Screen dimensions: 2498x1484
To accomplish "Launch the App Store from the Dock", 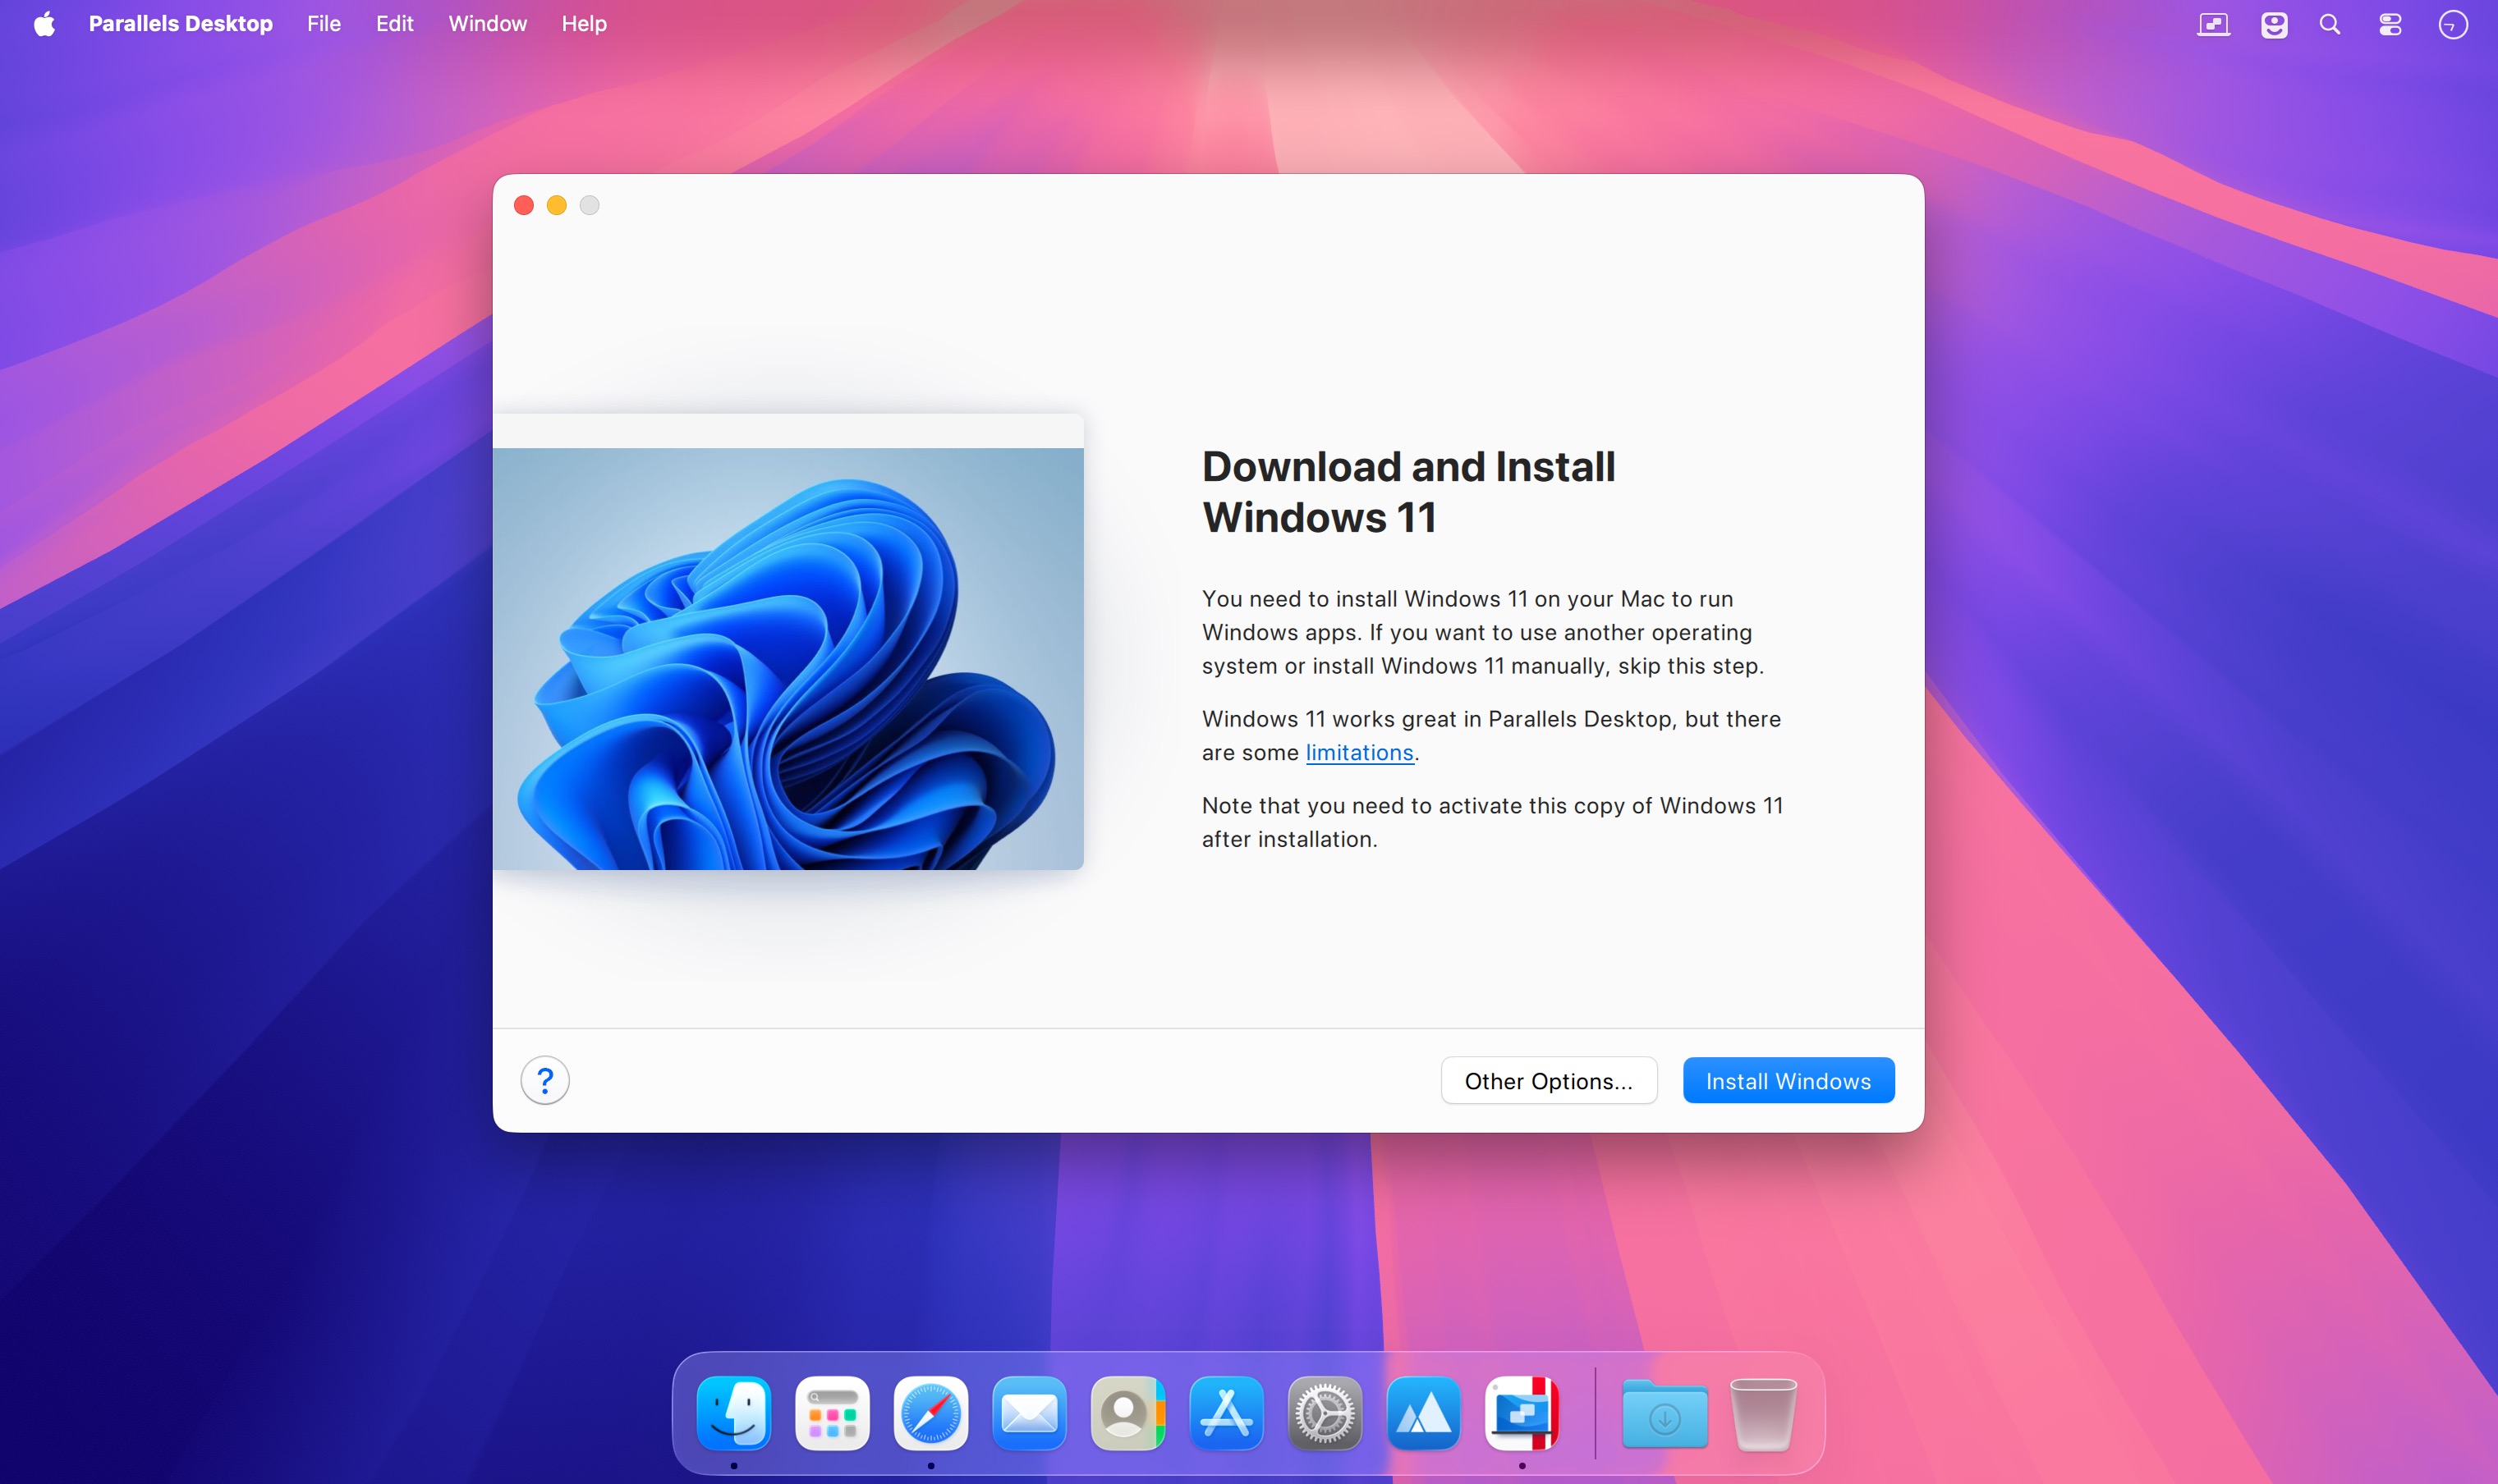I will coord(1227,1414).
